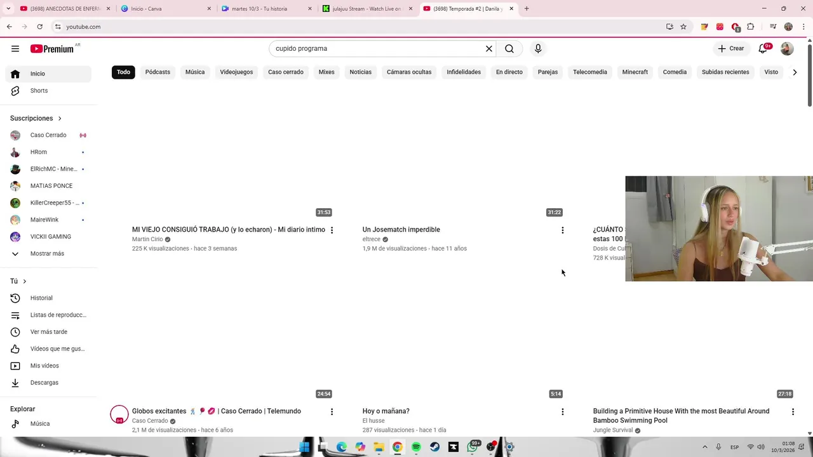This screenshot has width=813, height=457.
Task: Open options for 'Building a Primitive House' video
Action: pyautogui.click(x=793, y=412)
